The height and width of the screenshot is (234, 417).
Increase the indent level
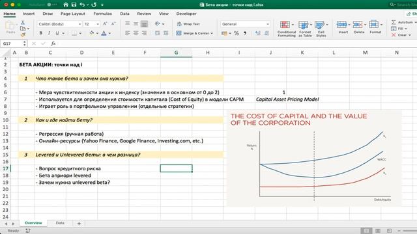[165, 33]
